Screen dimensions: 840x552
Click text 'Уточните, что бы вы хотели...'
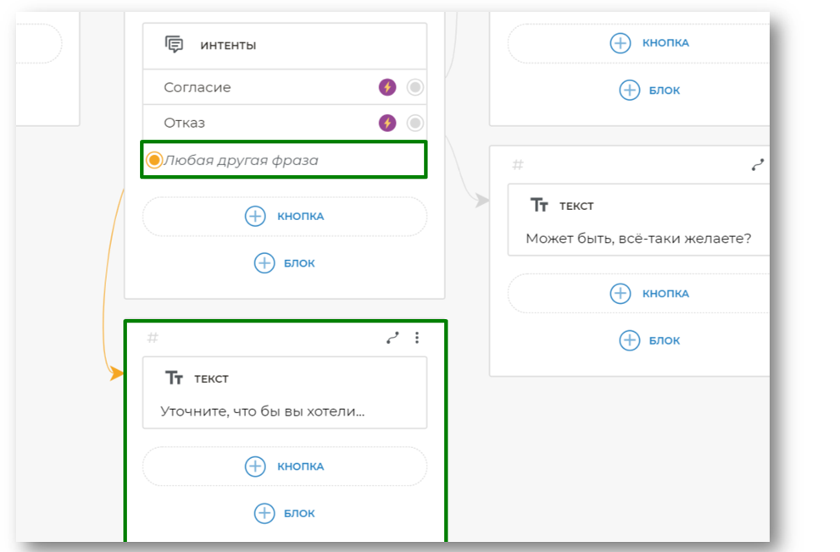(x=263, y=411)
